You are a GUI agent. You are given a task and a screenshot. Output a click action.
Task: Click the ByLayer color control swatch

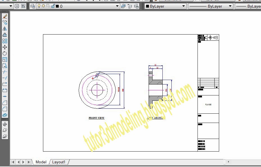coord(147,6)
